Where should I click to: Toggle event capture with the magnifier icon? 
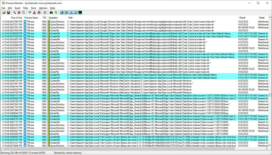coord(15,13)
